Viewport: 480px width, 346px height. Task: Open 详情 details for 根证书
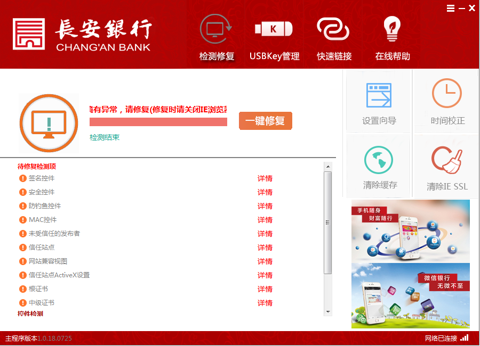pyautogui.click(x=265, y=289)
